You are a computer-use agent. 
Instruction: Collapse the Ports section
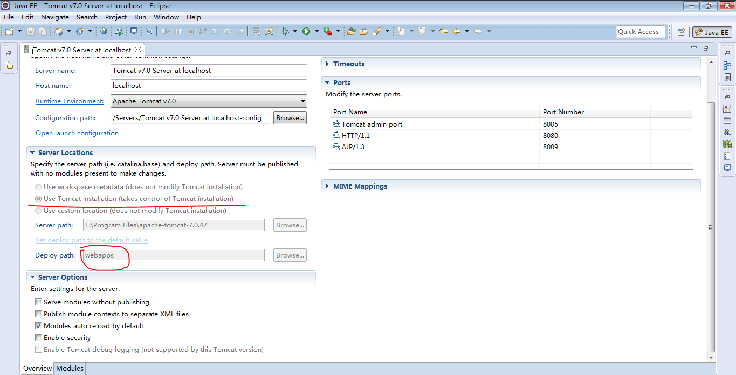(x=327, y=83)
